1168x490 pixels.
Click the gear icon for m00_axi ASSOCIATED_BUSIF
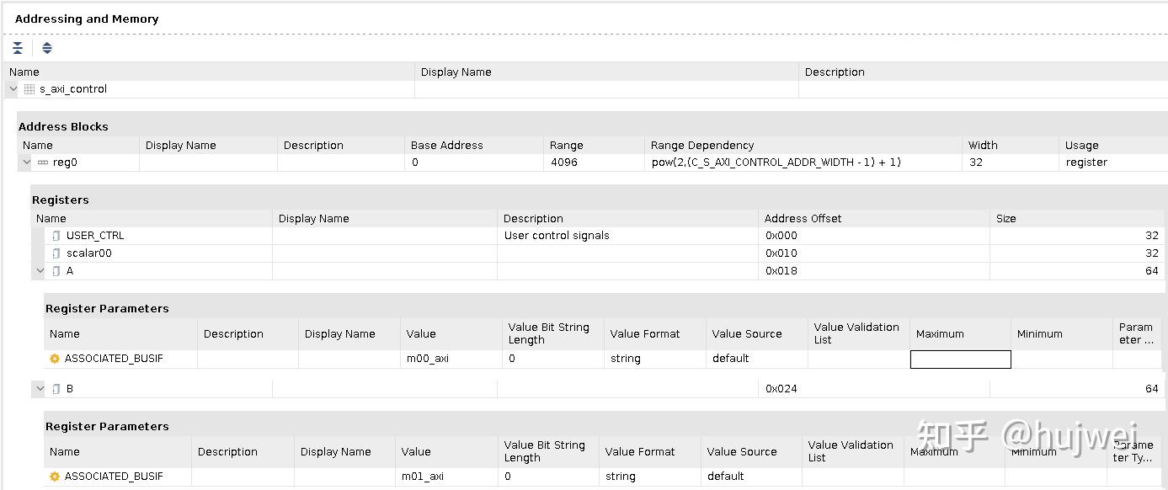pyautogui.click(x=54, y=358)
